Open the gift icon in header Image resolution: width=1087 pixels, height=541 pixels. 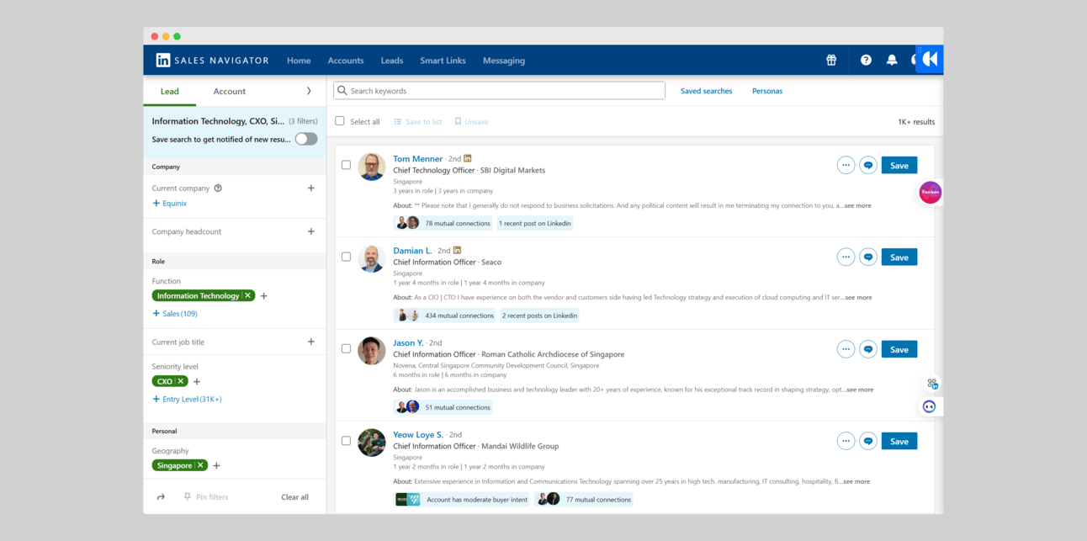(x=831, y=61)
